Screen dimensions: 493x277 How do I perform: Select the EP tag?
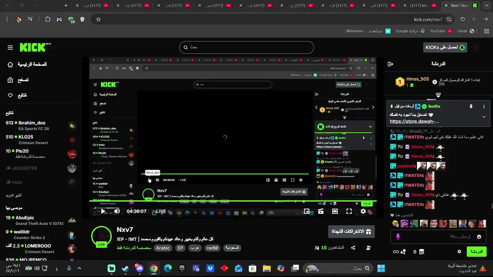[x=180, y=248]
